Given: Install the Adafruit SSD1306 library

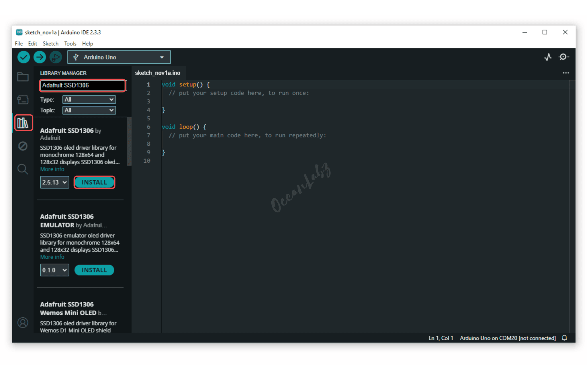Looking at the screenshot, I should click(x=94, y=182).
